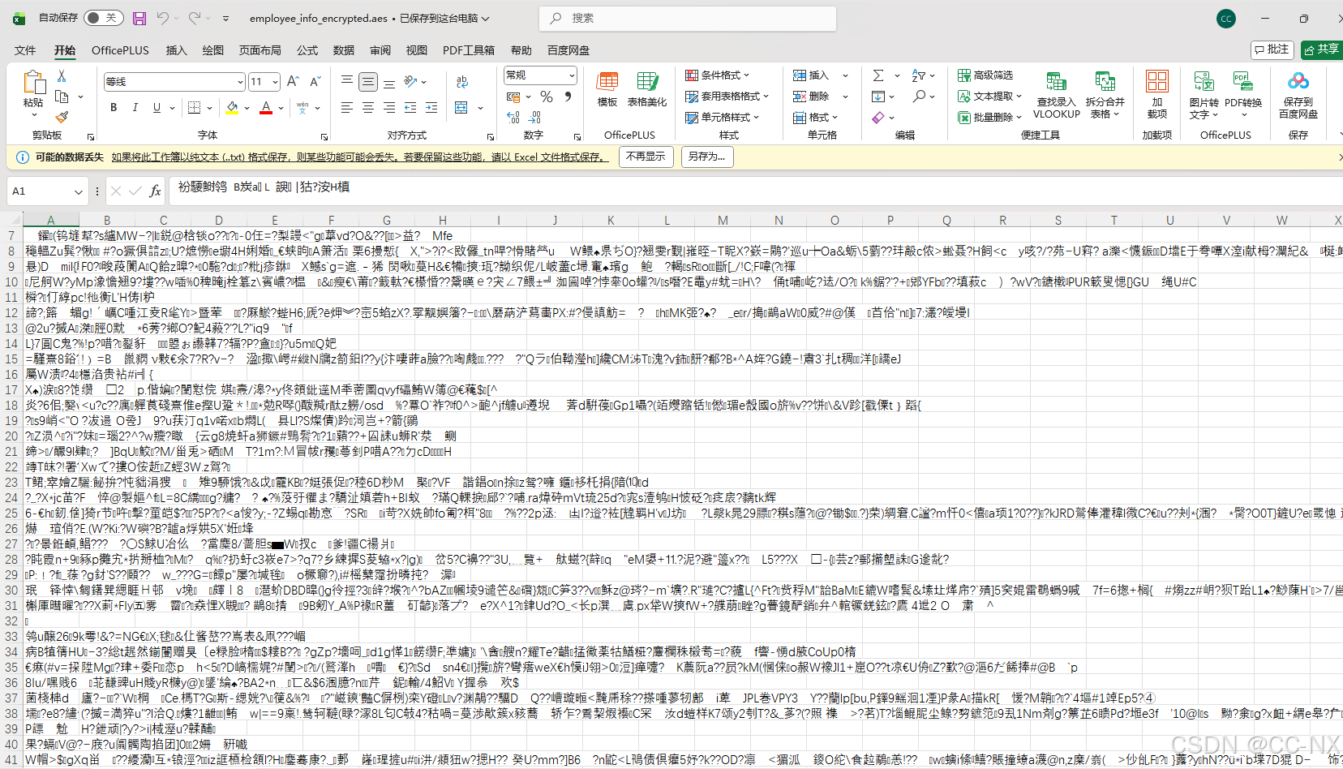Click the search box labeled 搜索
Screen dimensions: 1343x769
[x=688, y=18]
